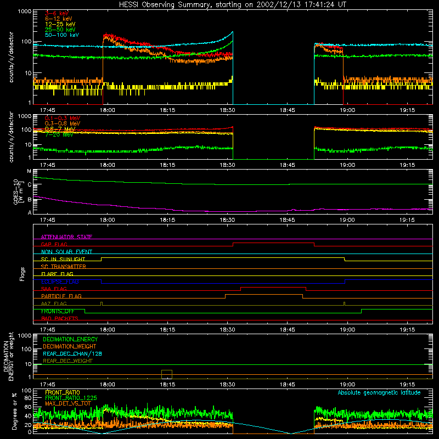The height and width of the screenshot is (439, 439).
Task: Click the DECIMATION_ENERGY legend entry
Action: coord(70,339)
